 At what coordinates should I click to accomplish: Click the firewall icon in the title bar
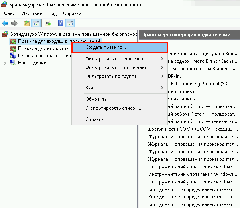(x=4, y=4)
